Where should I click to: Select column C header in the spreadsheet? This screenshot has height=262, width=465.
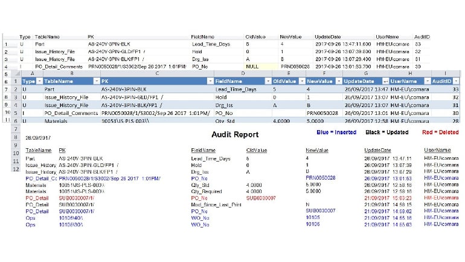point(156,73)
